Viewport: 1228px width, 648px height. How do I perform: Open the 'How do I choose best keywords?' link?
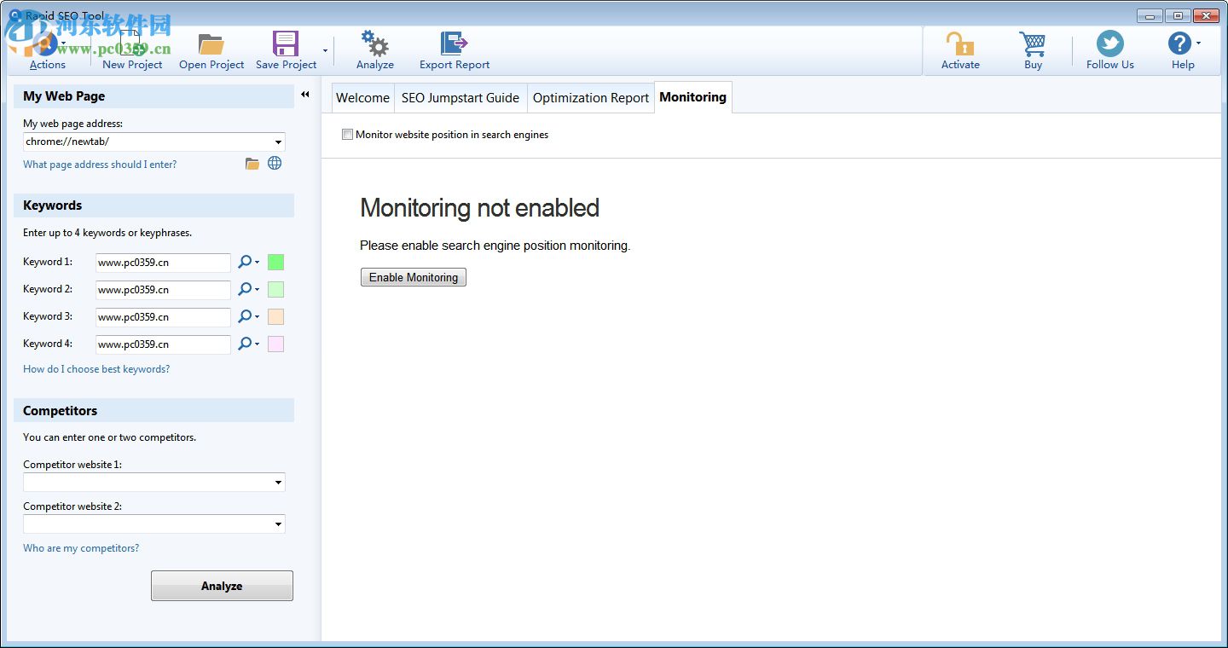click(96, 369)
